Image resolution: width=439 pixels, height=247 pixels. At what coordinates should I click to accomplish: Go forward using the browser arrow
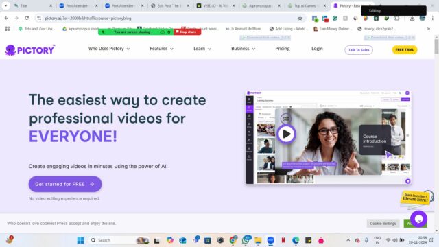pos(16,19)
